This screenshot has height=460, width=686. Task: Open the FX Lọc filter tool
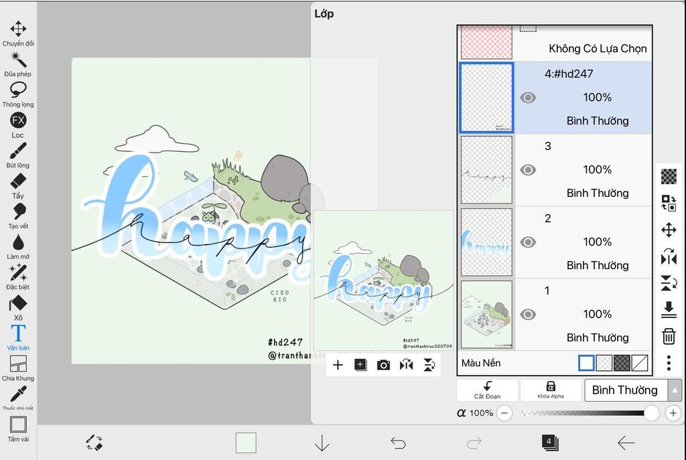click(x=18, y=125)
